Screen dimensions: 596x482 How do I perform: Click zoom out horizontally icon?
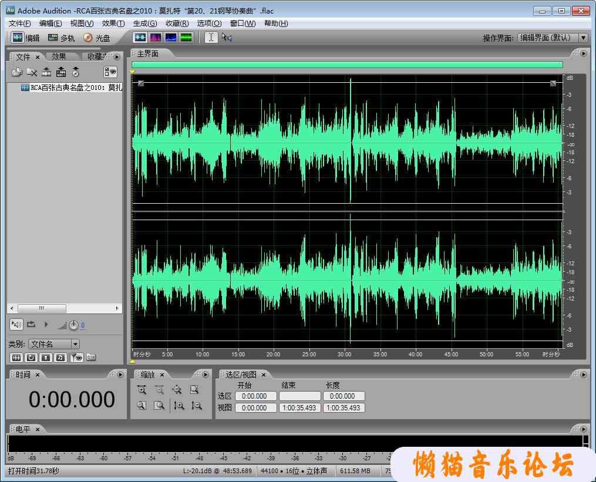(x=159, y=390)
